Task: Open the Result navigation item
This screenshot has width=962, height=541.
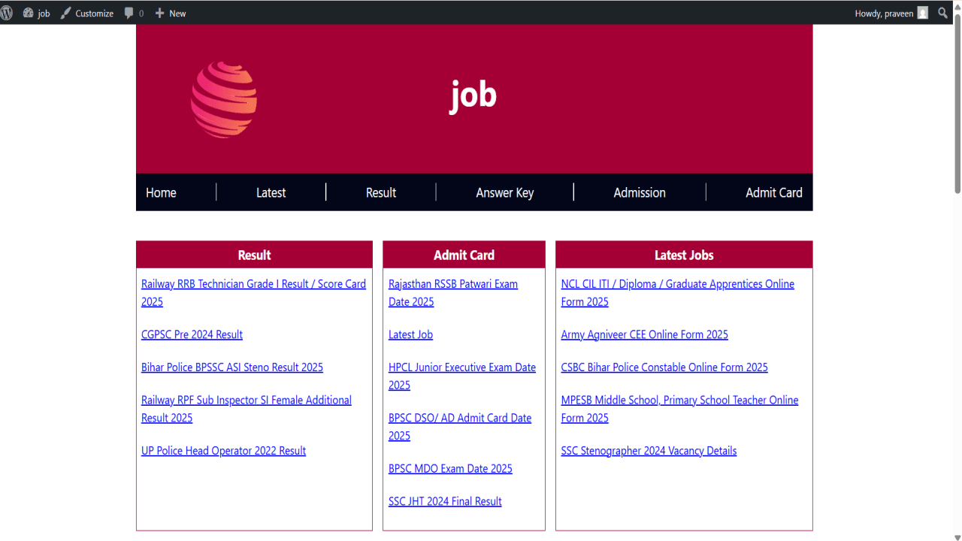Action: click(381, 192)
